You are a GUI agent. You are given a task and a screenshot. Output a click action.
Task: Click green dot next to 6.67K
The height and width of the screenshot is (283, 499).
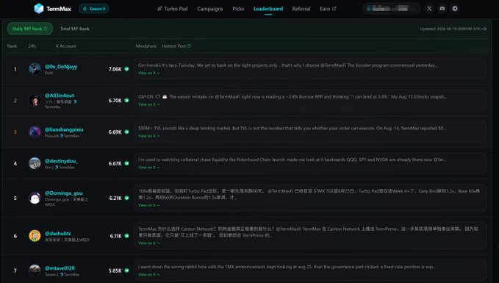click(x=126, y=163)
